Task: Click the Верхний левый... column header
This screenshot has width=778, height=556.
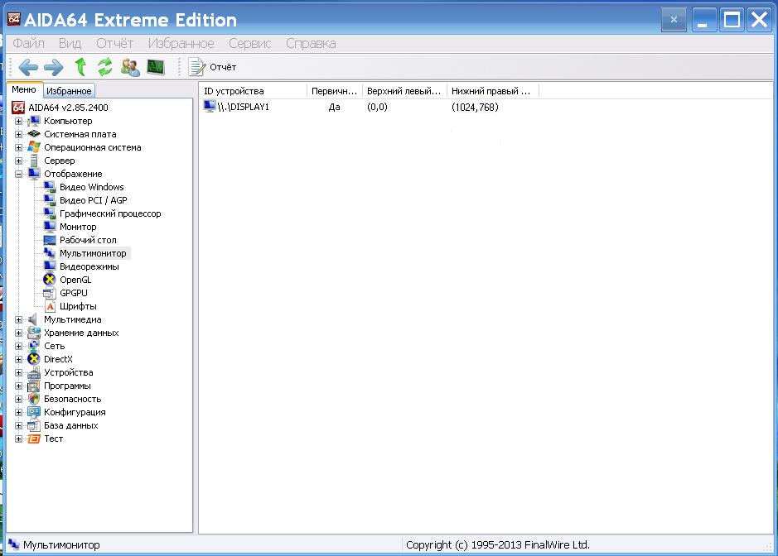Action: [x=404, y=91]
